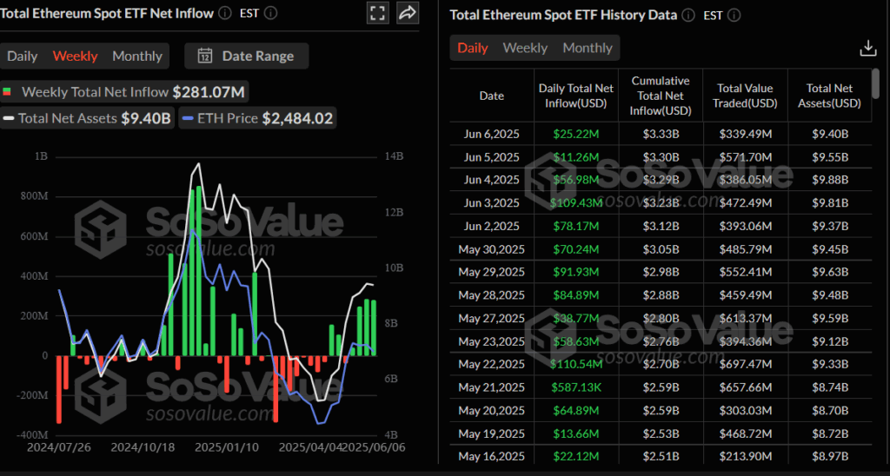The height and width of the screenshot is (476, 890).
Task: Click the fullscreen expand chart icon
Action: coord(377,13)
